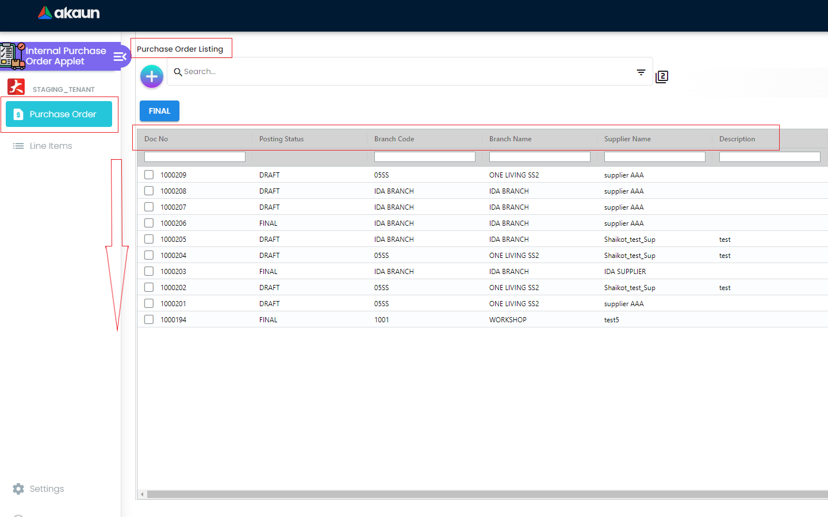
Task: Click the horizontal scrollbar under the table
Action: (483, 494)
